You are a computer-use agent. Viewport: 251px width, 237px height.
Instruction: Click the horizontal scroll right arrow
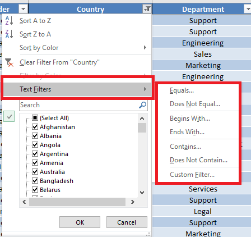tap(133, 202)
